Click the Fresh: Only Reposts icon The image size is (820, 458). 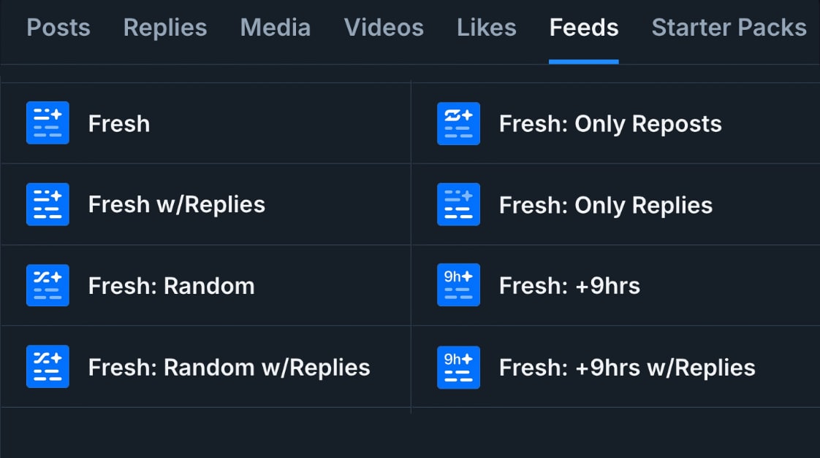pyautogui.click(x=458, y=123)
